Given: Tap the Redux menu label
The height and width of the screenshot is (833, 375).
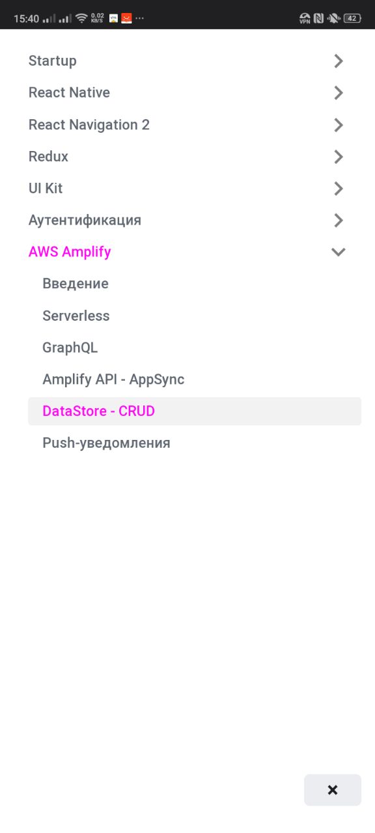Looking at the screenshot, I should point(48,157).
